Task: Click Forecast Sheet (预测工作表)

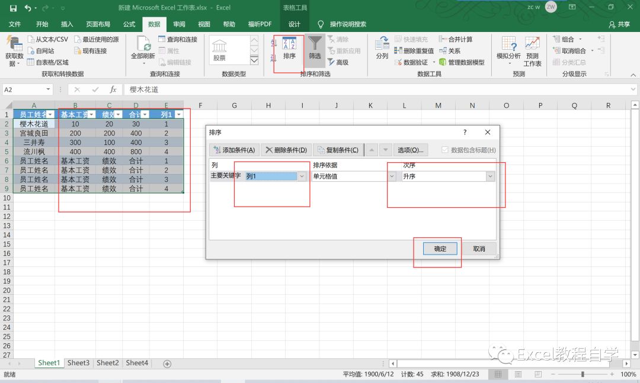Action: (x=532, y=51)
